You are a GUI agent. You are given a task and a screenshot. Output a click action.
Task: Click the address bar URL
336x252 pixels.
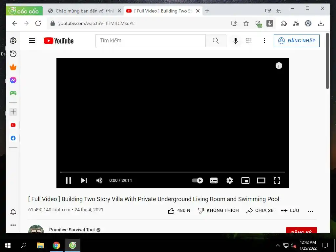click(x=96, y=23)
